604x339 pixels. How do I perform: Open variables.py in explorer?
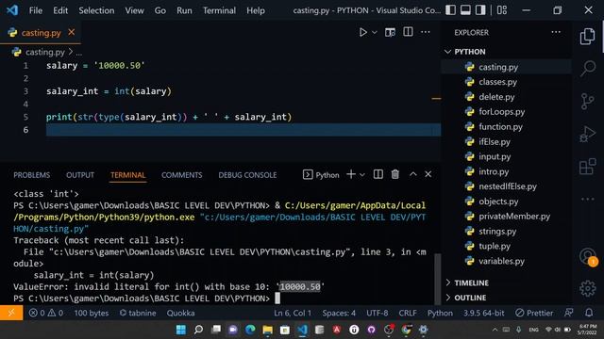pyautogui.click(x=501, y=261)
